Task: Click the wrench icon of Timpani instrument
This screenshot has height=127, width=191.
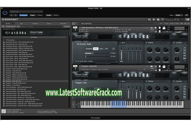Action: pyautogui.click(x=75, y=66)
